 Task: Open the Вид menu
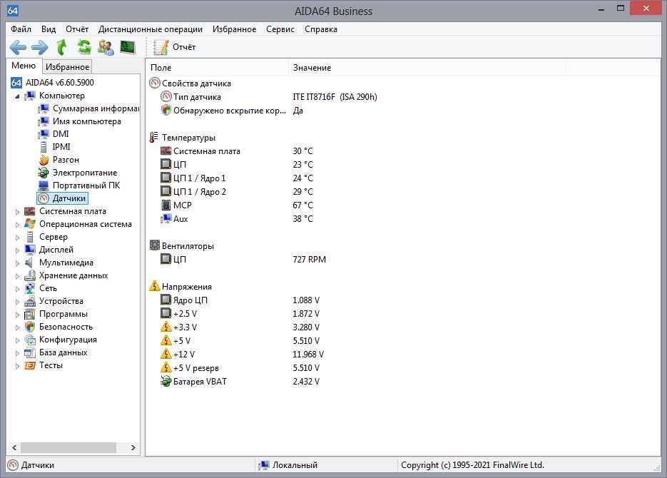(x=49, y=29)
